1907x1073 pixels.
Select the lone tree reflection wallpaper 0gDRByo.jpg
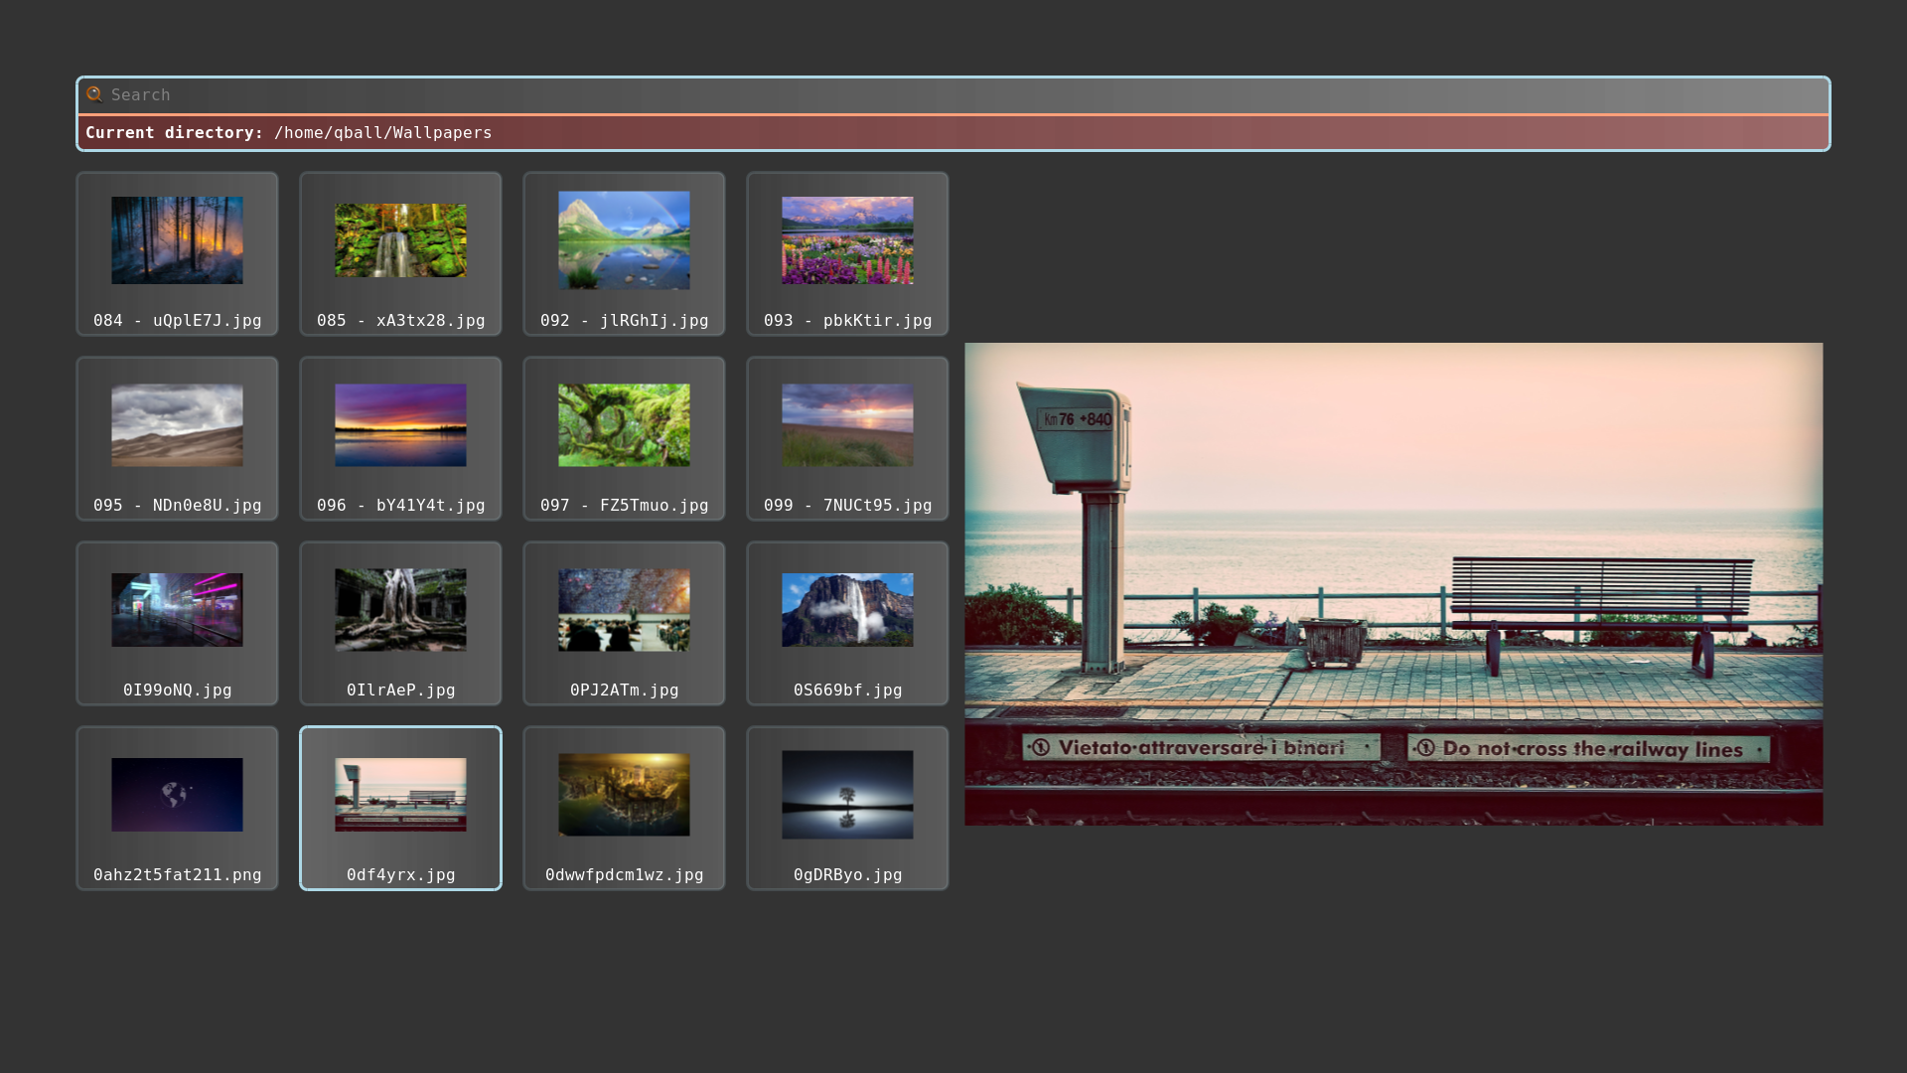[x=847, y=809]
